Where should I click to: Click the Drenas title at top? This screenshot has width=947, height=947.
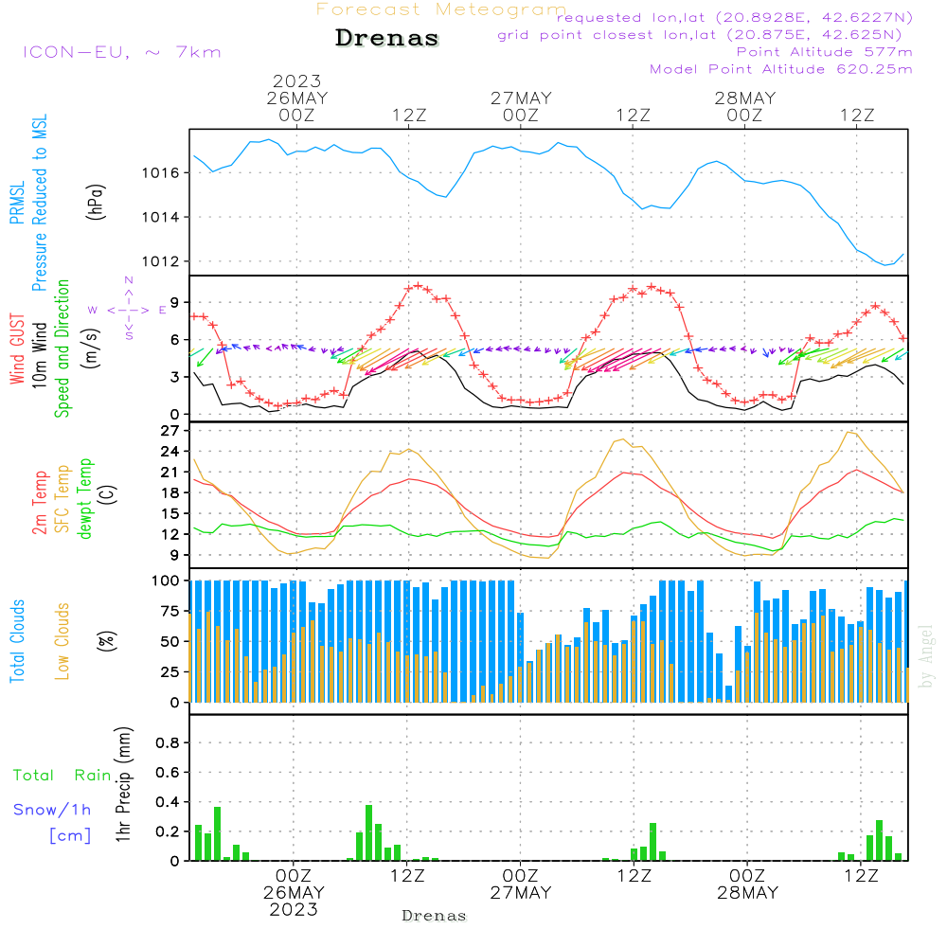coord(387,39)
